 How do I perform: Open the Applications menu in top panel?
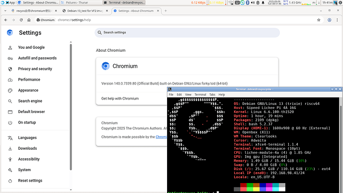[x=10, y=2]
